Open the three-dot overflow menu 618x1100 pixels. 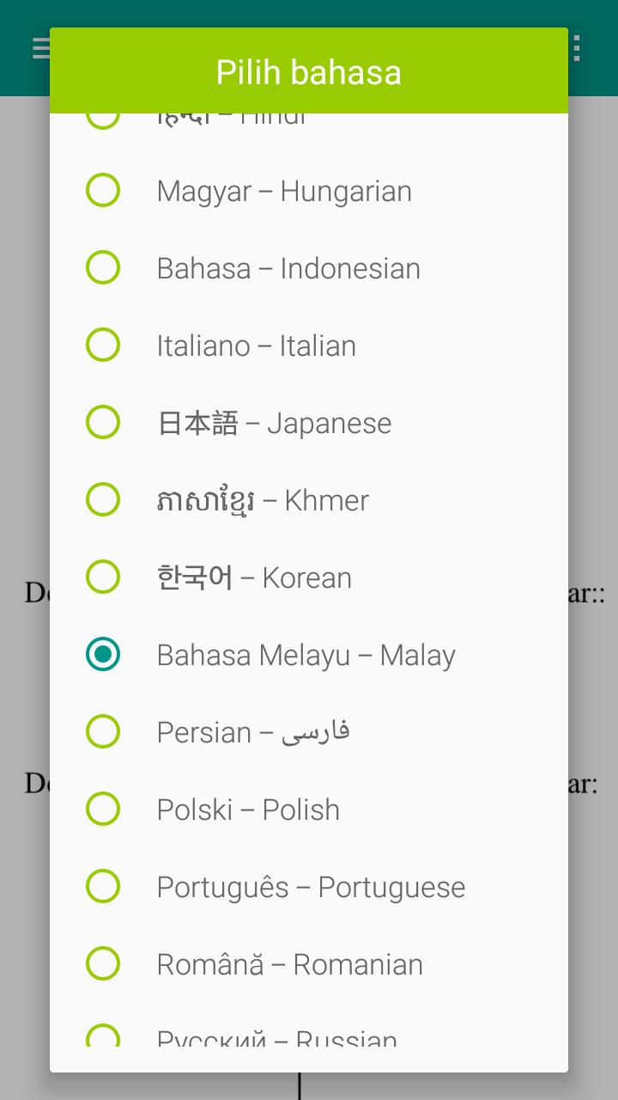(x=577, y=48)
